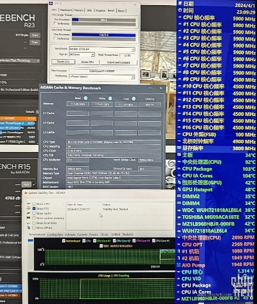257x304 pixels.
Task: Click the first Start button in Cinebench R23
Action: (x=35, y=35)
